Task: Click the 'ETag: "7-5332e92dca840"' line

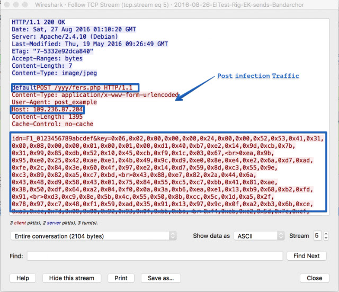Action: (52, 51)
